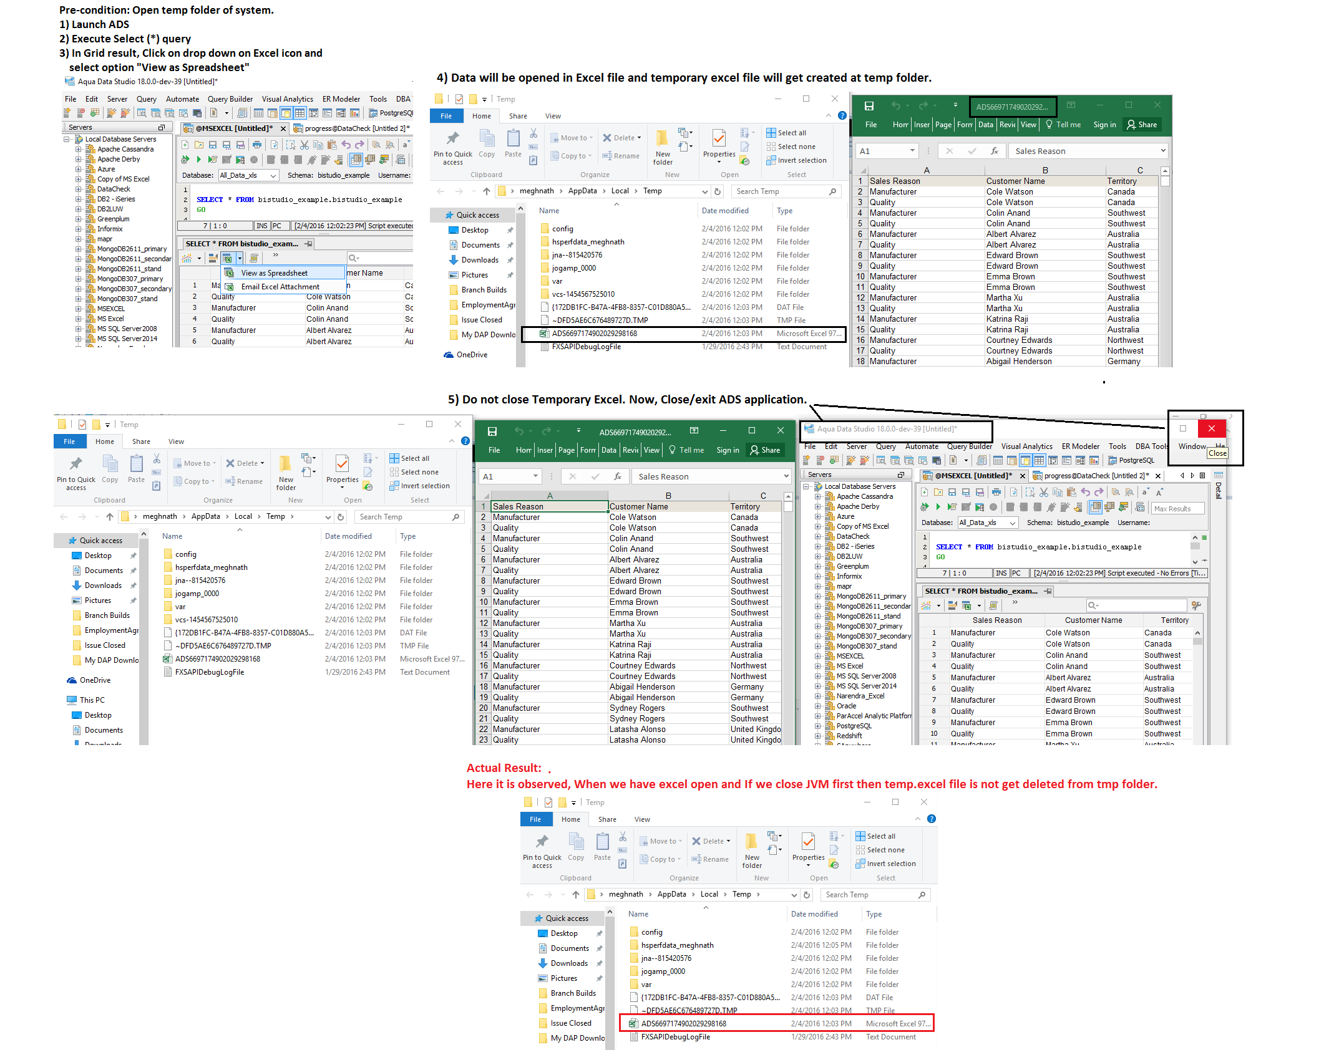Open the Move to dropdown in step 4 Explorer ribbon
This screenshot has width=1344, height=1060.
click(572, 138)
